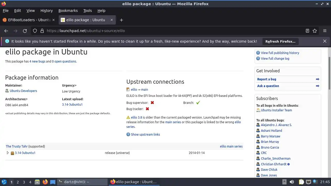Click the Ubuntu Installer Team icon
Image resolution: width=331 pixels, height=186 pixels.
[x=258, y=110]
